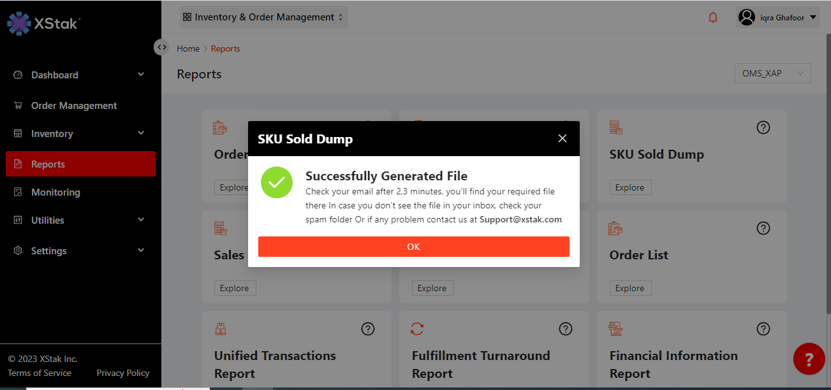Viewport: 831px width, 390px height.
Task: Expand the Inventory sidebar submenu
Action: 141,133
